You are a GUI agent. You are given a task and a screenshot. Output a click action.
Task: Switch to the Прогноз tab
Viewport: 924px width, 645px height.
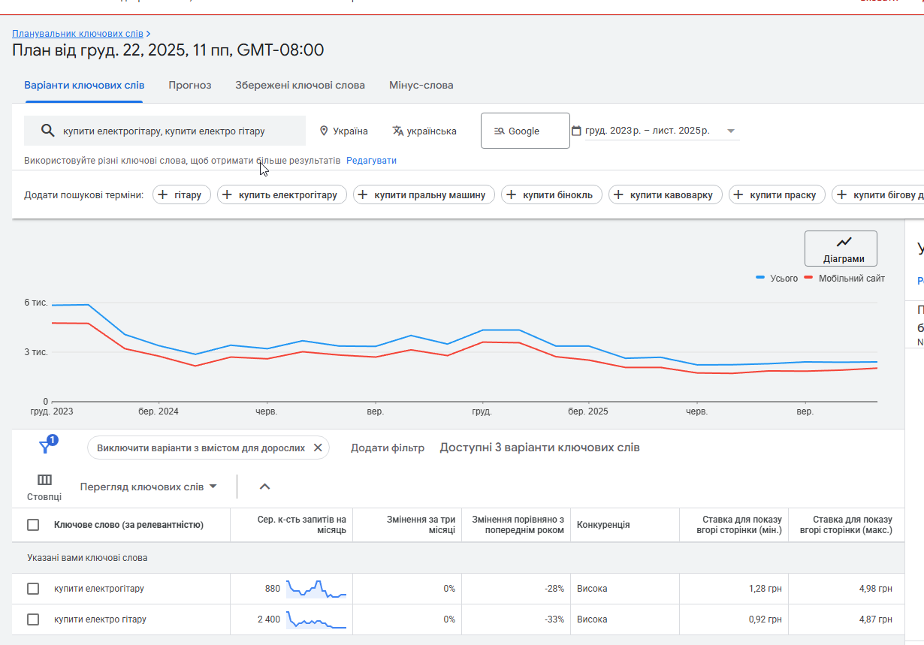point(189,86)
